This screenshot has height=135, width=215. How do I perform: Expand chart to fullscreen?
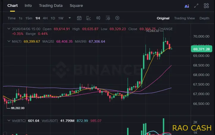(196, 6)
